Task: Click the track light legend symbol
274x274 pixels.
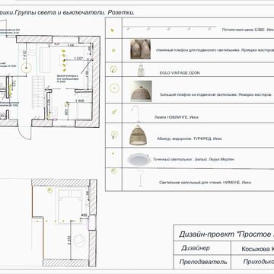Action: [113, 30]
